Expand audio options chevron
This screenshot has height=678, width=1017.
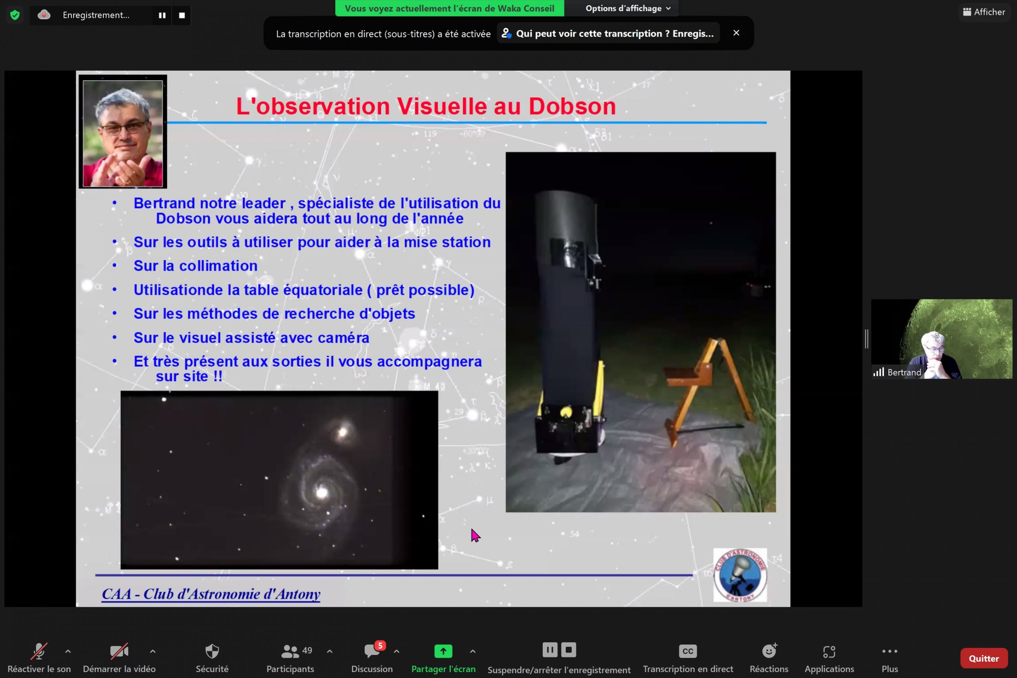(x=68, y=651)
